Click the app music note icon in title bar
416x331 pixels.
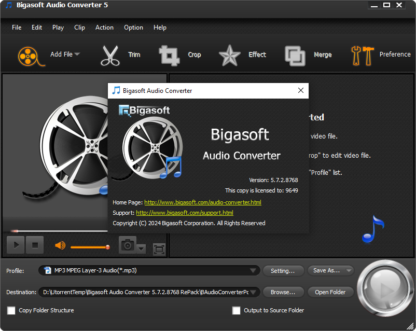pyautogui.click(x=9, y=5)
